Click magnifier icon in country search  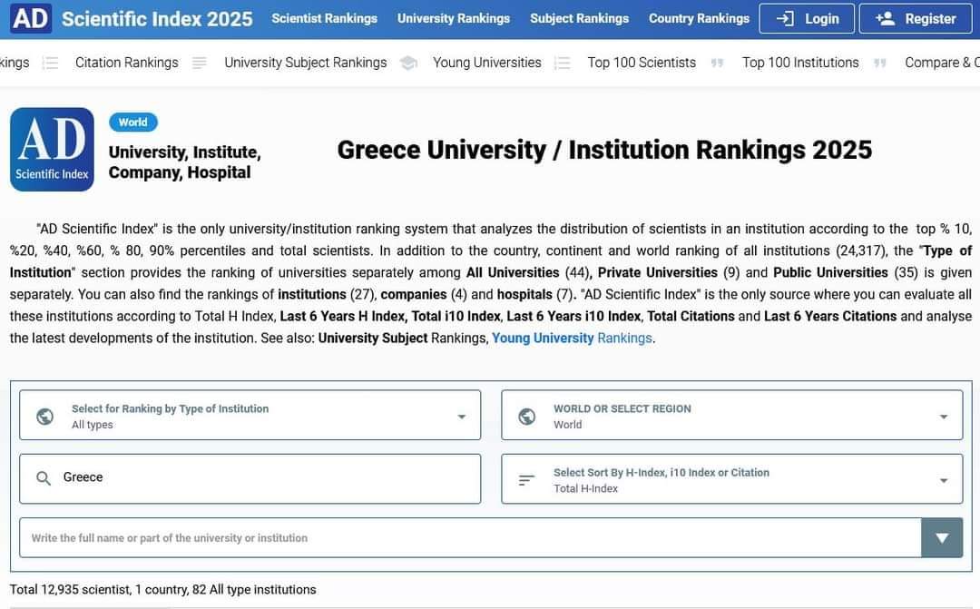pos(44,479)
